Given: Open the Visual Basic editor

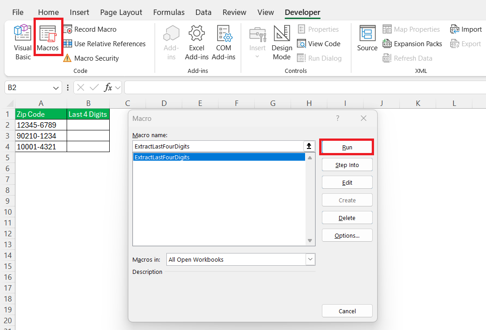Looking at the screenshot, I should point(23,42).
